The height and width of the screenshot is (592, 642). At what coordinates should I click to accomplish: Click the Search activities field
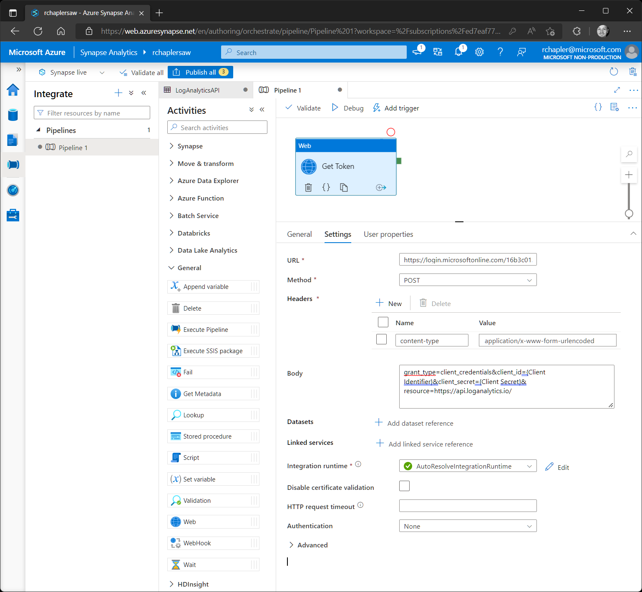coord(217,127)
